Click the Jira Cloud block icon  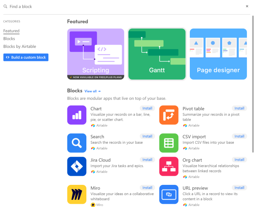pyautogui.click(x=77, y=166)
